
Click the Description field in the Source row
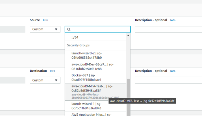click(x=168, y=29)
